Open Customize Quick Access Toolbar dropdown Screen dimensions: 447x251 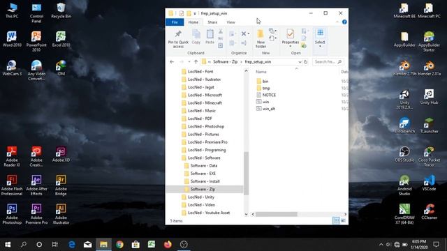coord(195,13)
